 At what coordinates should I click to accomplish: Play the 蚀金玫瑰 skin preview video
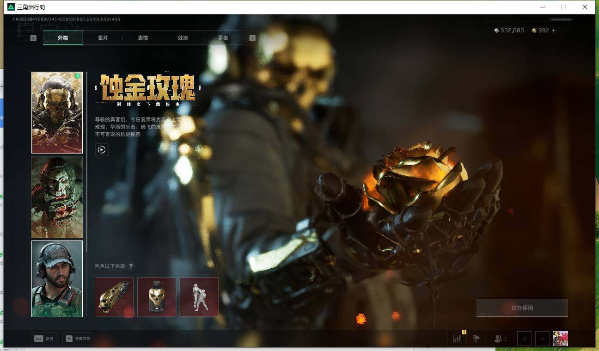point(102,149)
